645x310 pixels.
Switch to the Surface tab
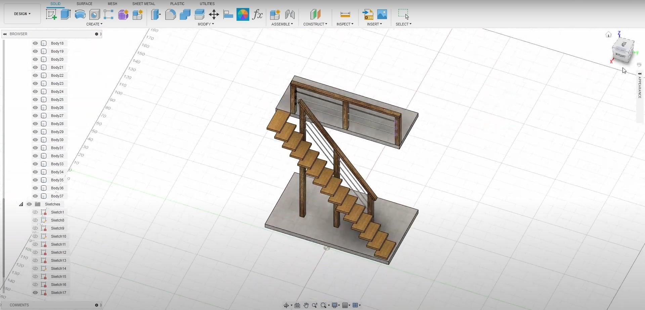84,4
